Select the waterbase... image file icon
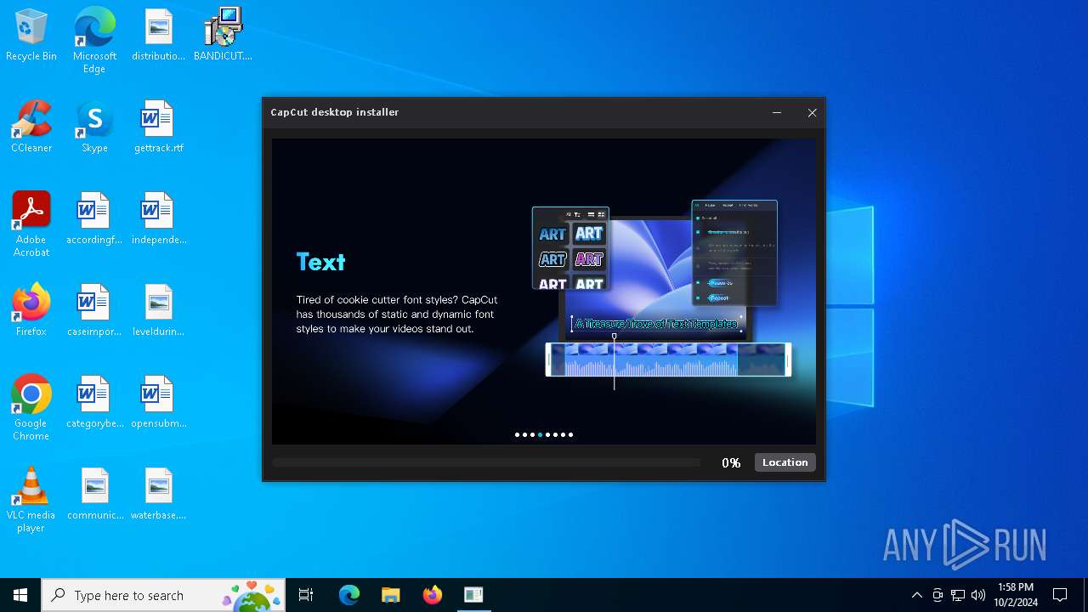This screenshot has height=612, width=1088. click(x=158, y=495)
